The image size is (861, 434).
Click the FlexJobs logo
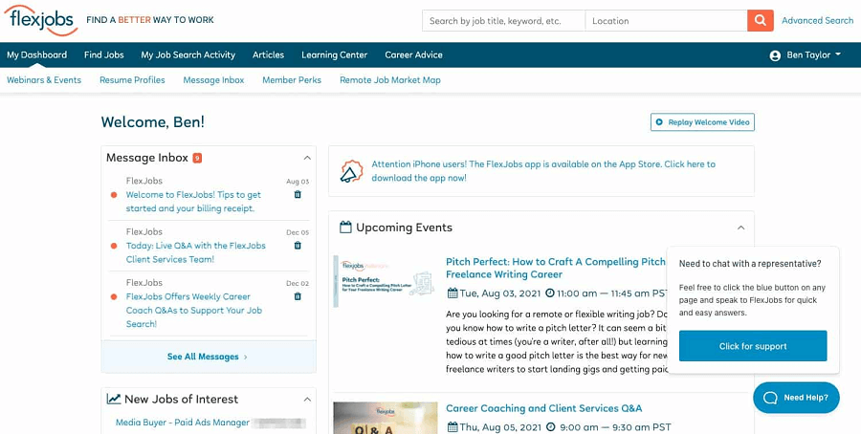pos(40,20)
